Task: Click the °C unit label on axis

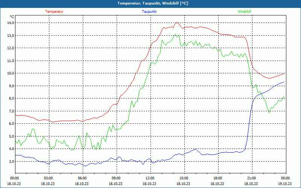Action: coord(12,17)
